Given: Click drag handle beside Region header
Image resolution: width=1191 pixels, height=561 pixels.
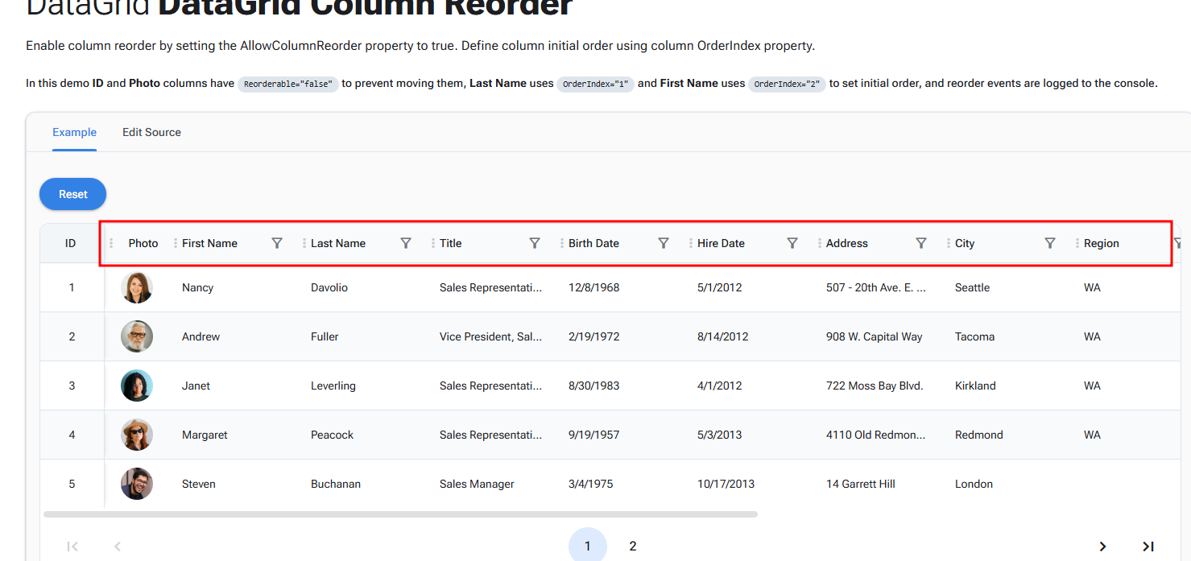Looking at the screenshot, I should click(1077, 243).
